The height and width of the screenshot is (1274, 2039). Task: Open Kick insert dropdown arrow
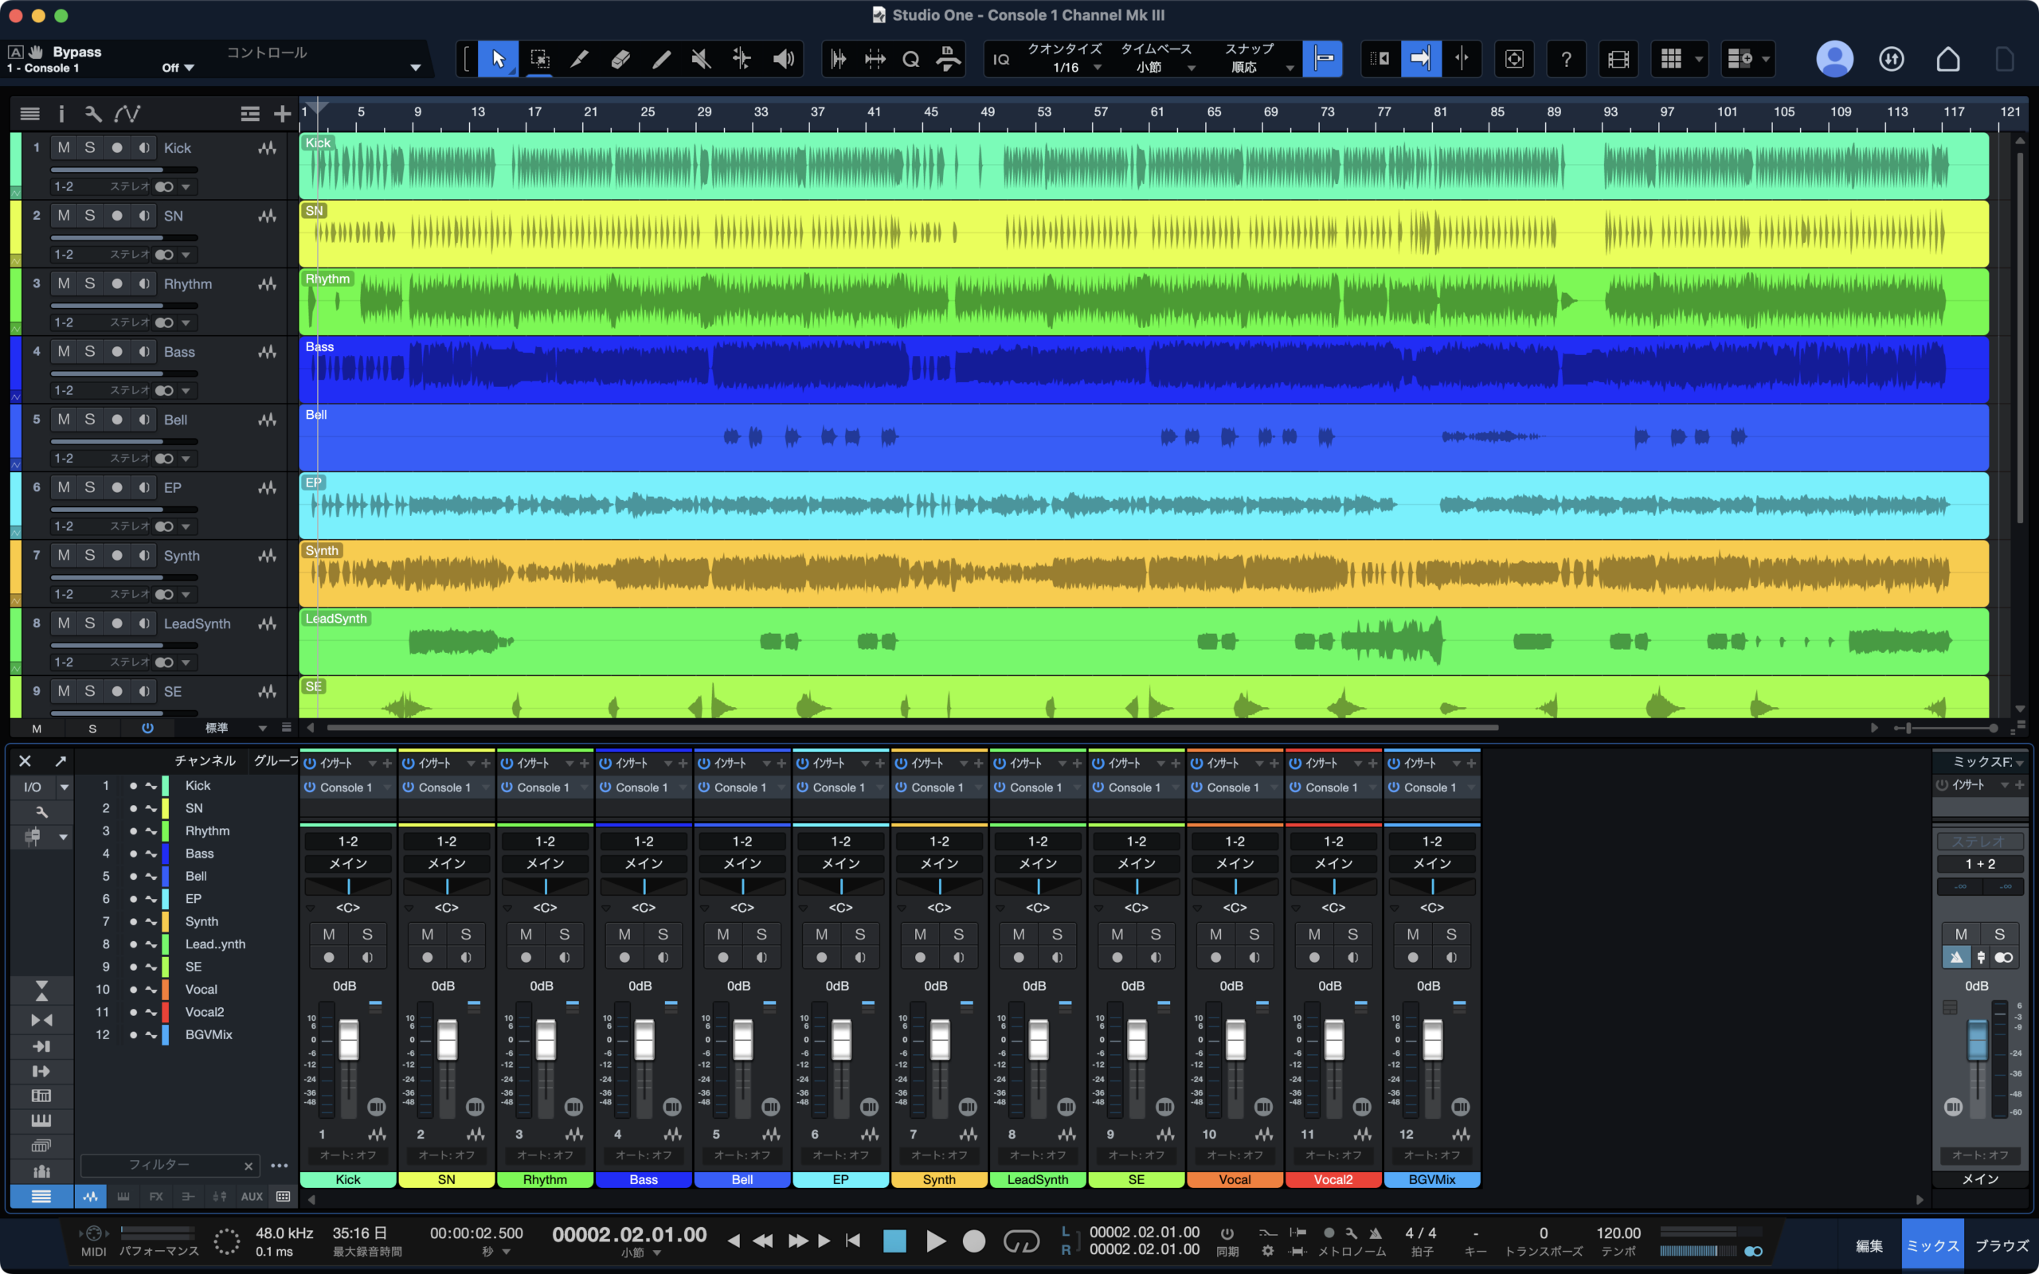coord(372,764)
